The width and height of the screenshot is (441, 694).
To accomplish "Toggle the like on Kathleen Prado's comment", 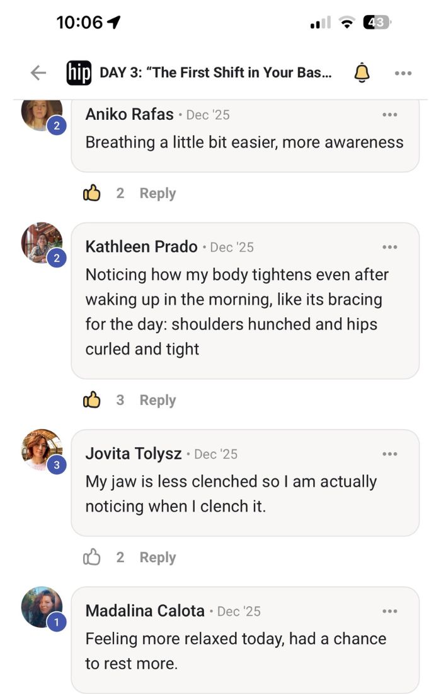I will [x=92, y=400].
